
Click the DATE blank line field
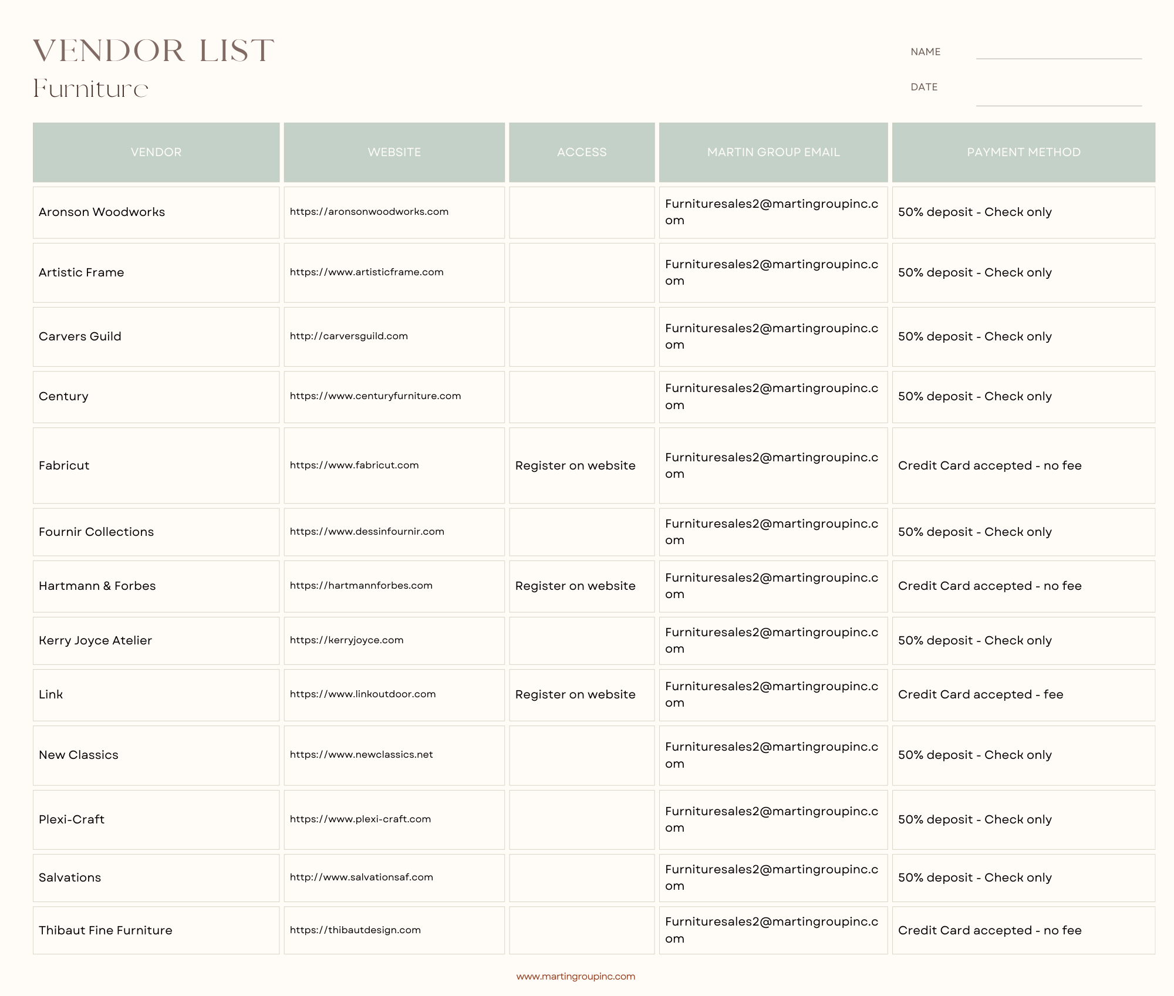pos(1058,99)
